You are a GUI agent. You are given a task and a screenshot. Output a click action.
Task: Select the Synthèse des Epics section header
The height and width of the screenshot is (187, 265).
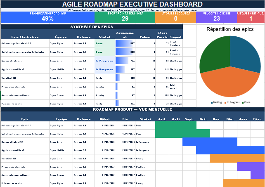tap(92, 27)
